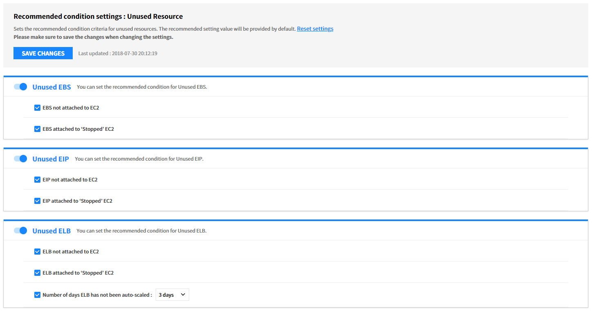Open the '3 days' dropdown
The image size is (592, 311).
172,295
